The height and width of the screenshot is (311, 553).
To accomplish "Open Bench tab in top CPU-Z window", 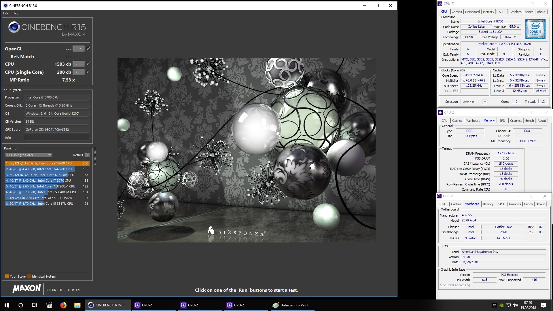I will pos(529,12).
